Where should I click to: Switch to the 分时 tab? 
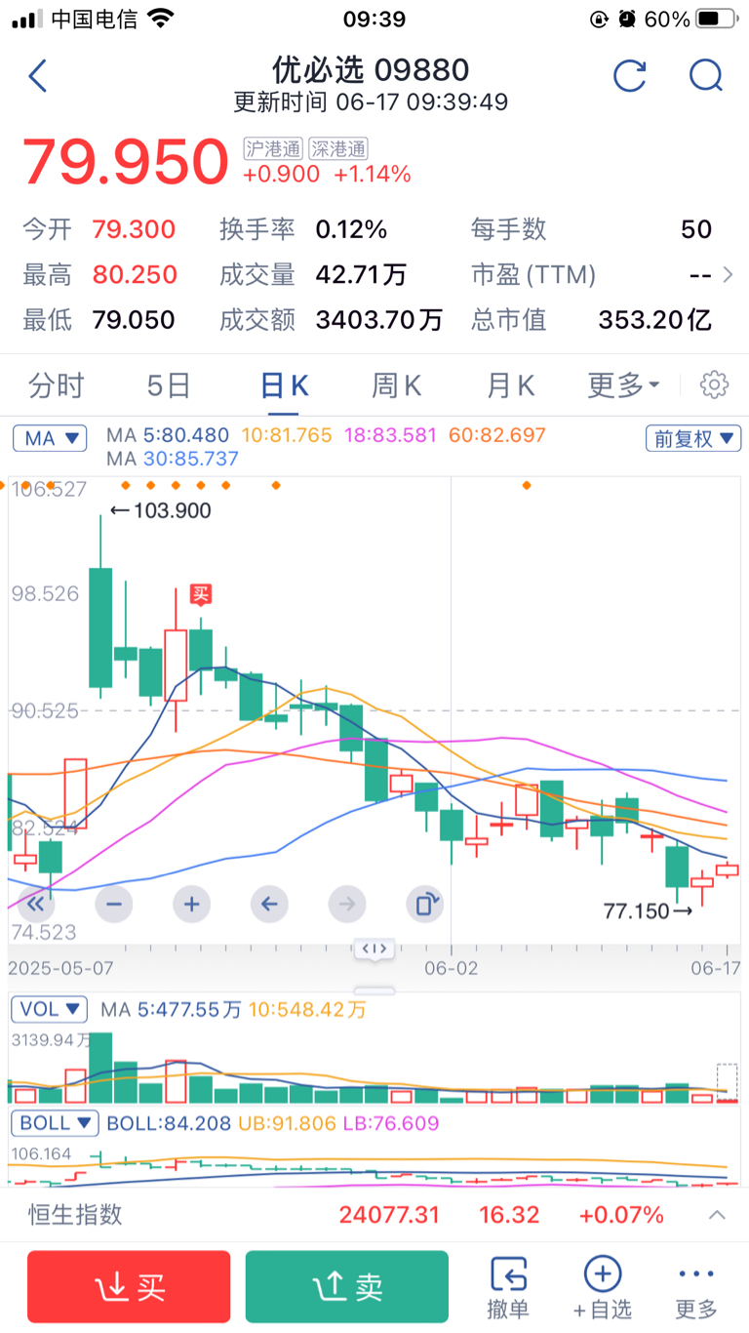point(57,386)
